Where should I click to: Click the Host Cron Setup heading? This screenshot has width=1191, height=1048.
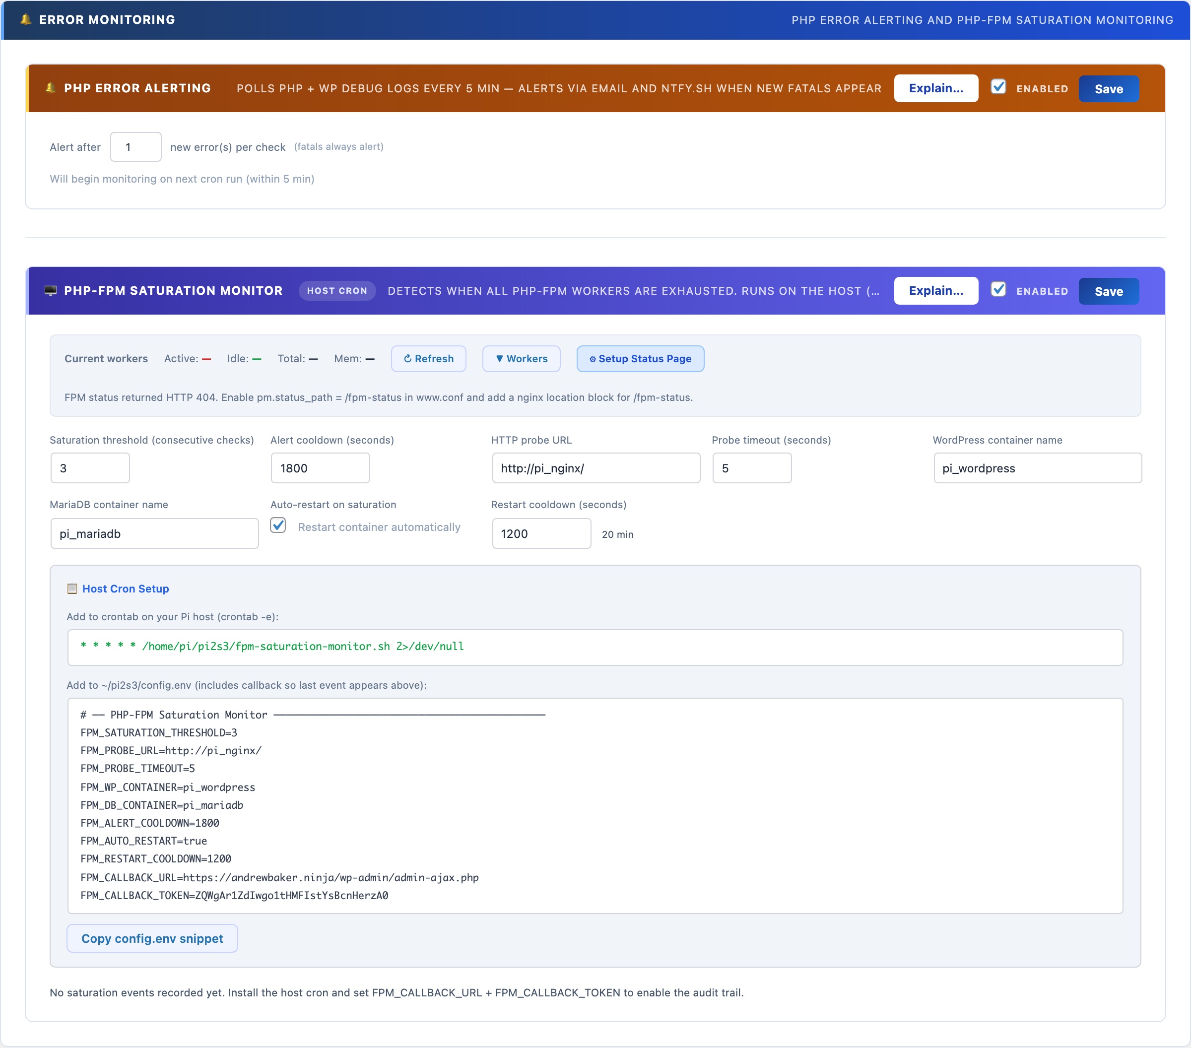[x=125, y=589]
